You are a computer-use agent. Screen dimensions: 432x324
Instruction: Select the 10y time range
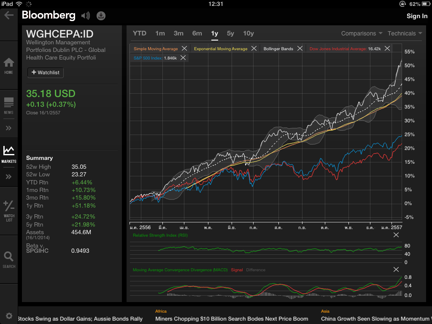(x=248, y=33)
